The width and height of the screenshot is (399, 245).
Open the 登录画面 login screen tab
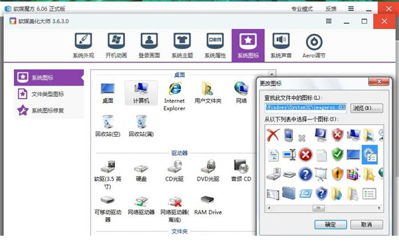[x=149, y=46]
